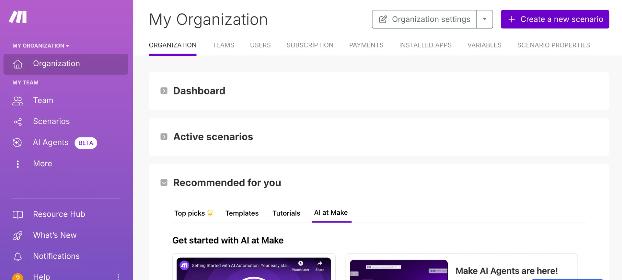The height and width of the screenshot is (280, 622).
Task: Open Organization settings dropdown arrow
Action: coord(485,19)
